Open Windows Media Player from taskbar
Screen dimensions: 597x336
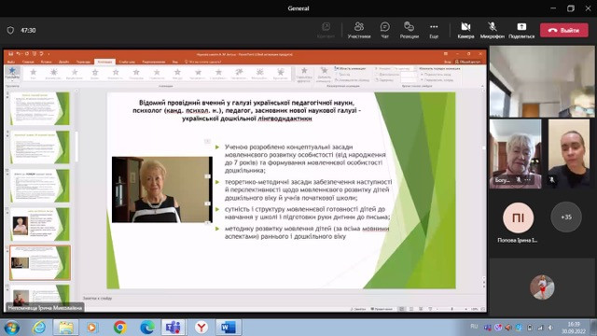pos(91,328)
